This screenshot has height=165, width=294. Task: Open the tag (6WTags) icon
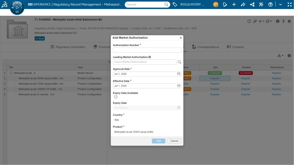(x=175, y=5)
